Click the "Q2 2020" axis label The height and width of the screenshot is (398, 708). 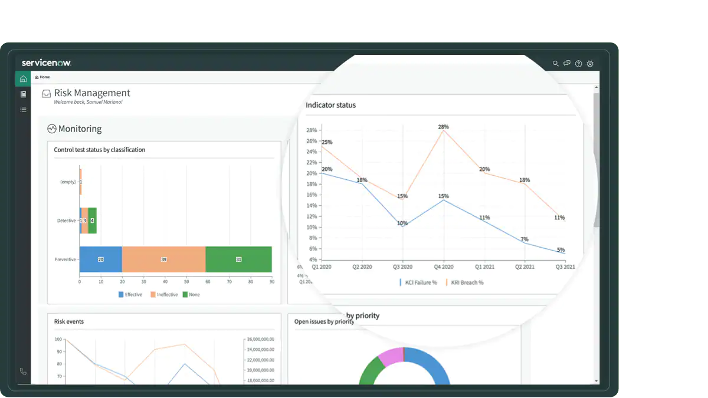tap(362, 267)
